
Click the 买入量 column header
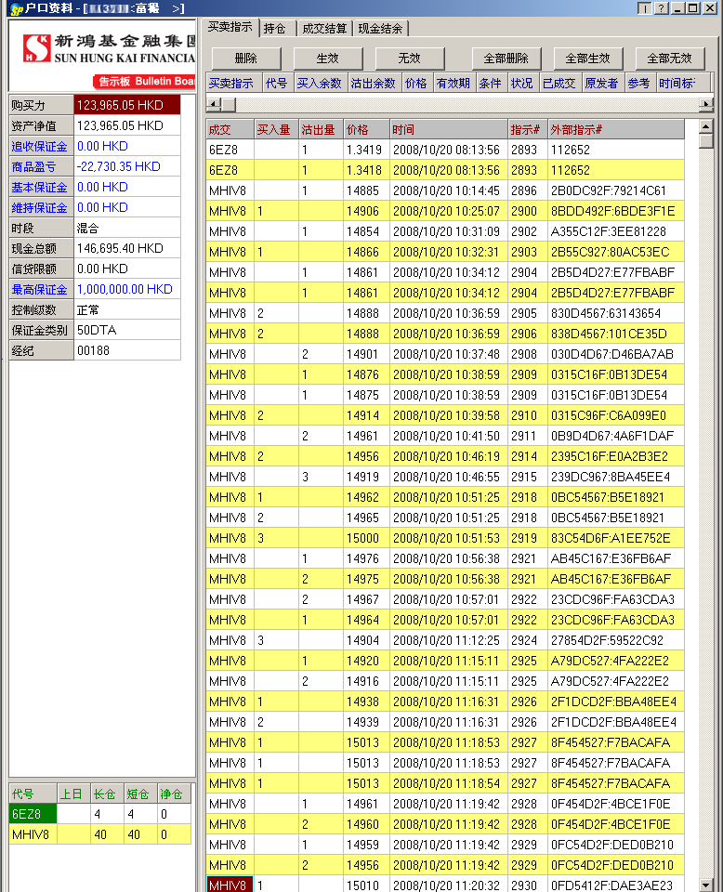click(276, 130)
